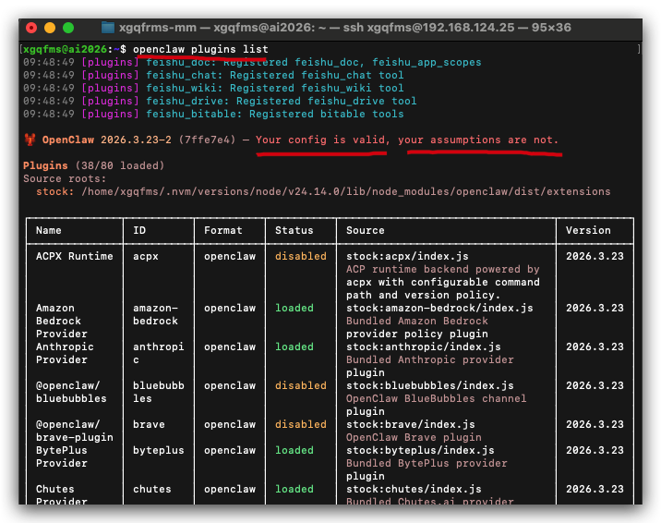Click the green fullscreen window button
Screen dimensions: 661x523
68,28
